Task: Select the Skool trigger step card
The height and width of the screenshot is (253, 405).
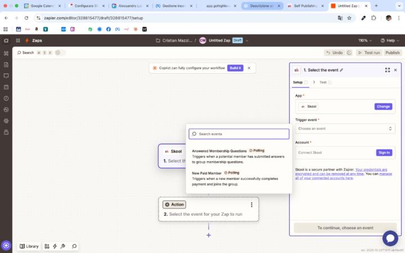Action: click(x=172, y=156)
